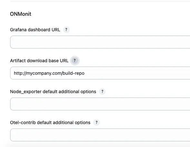Open help for Grafana dashboard URL

pyautogui.click(x=66, y=30)
